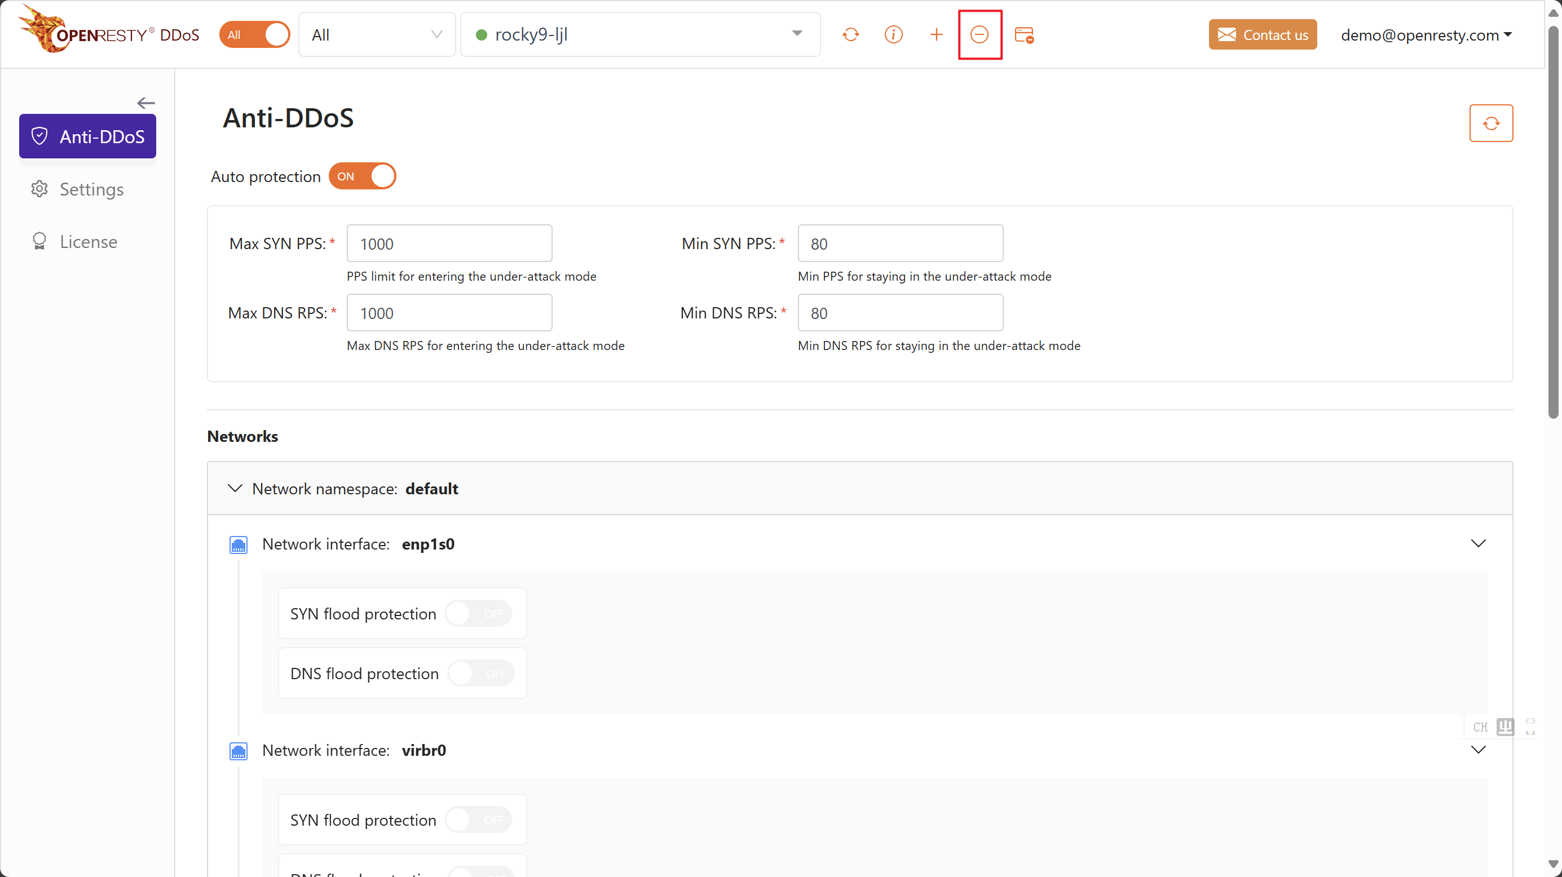The width and height of the screenshot is (1562, 877).
Task: Open the License menu item
Action: [87, 241]
